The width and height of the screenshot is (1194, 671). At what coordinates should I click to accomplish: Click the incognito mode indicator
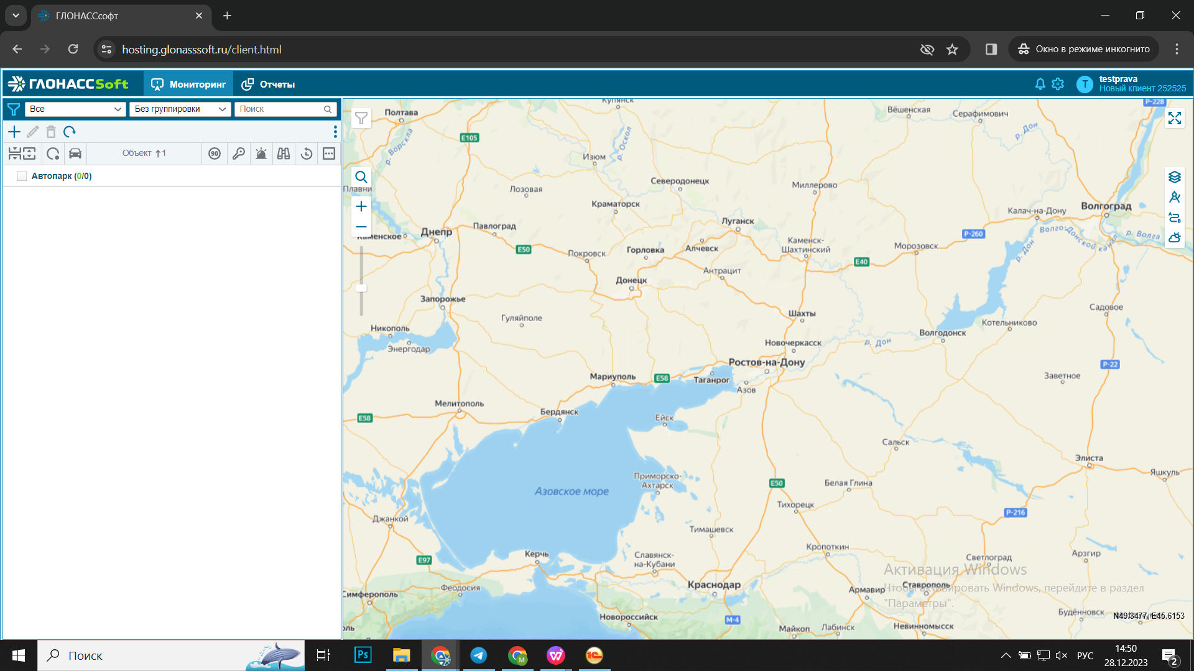[x=1083, y=49]
